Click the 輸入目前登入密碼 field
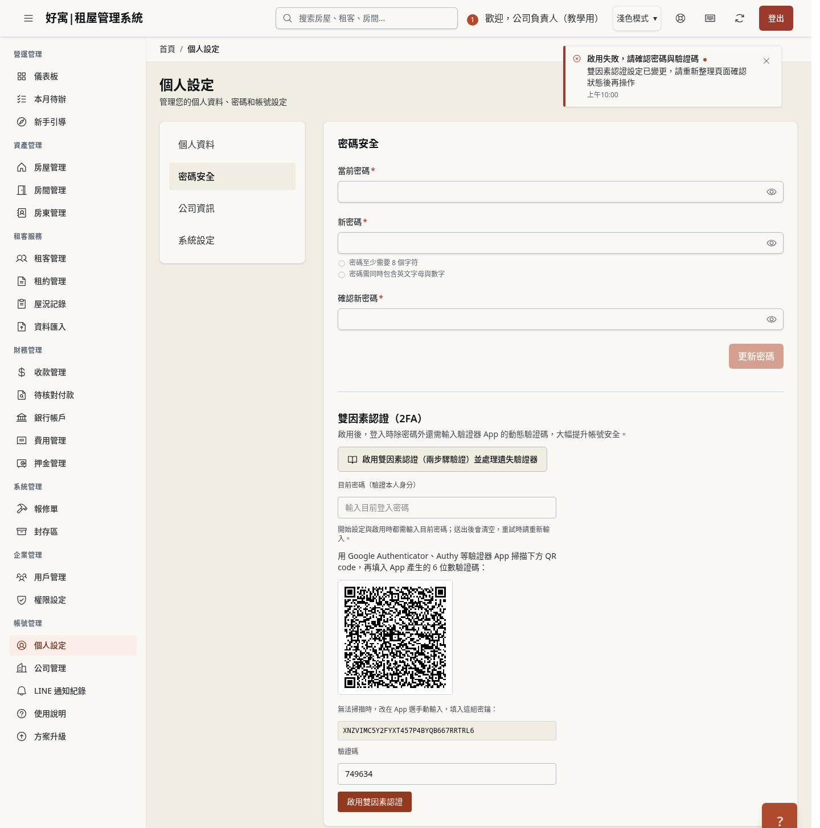 pyautogui.click(x=447, y=508)
